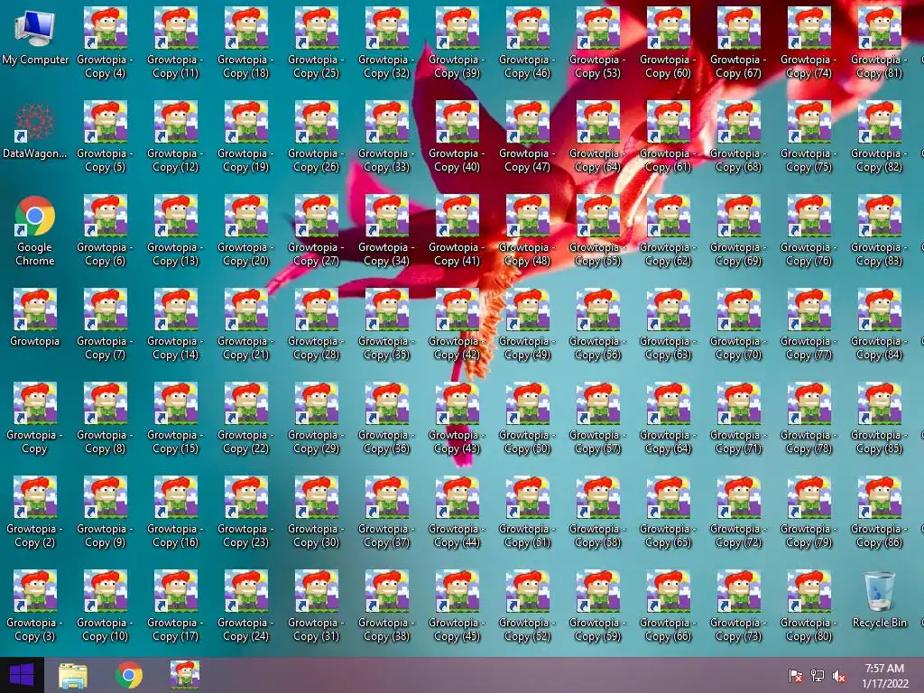
Task: Open the network status tray icon
Action: click(x=818, y=676)
